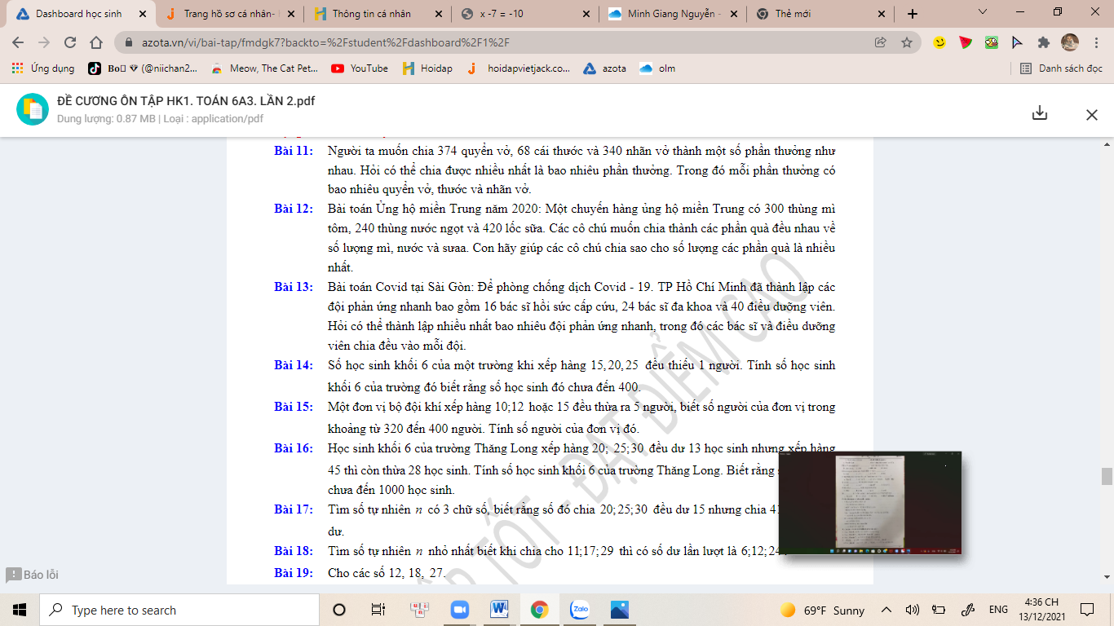
Task: Download the PDF file
Action: coord(1039,113)
